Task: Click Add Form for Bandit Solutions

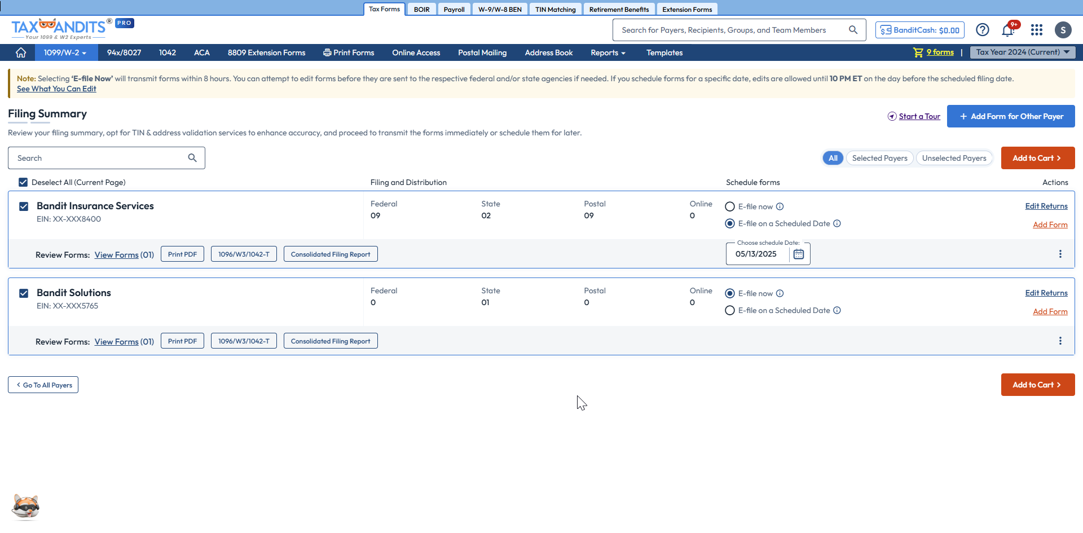Action: 1050,311
